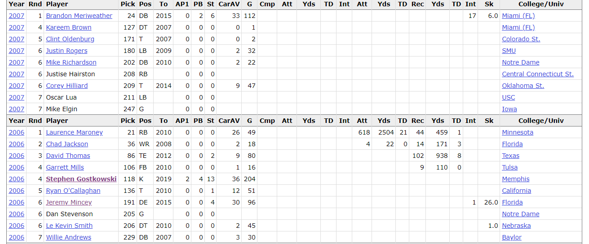Open Brandon Meriweather player page
This screenshot has height=244, width=589.
pyautogui.click(x=79, y=16)
